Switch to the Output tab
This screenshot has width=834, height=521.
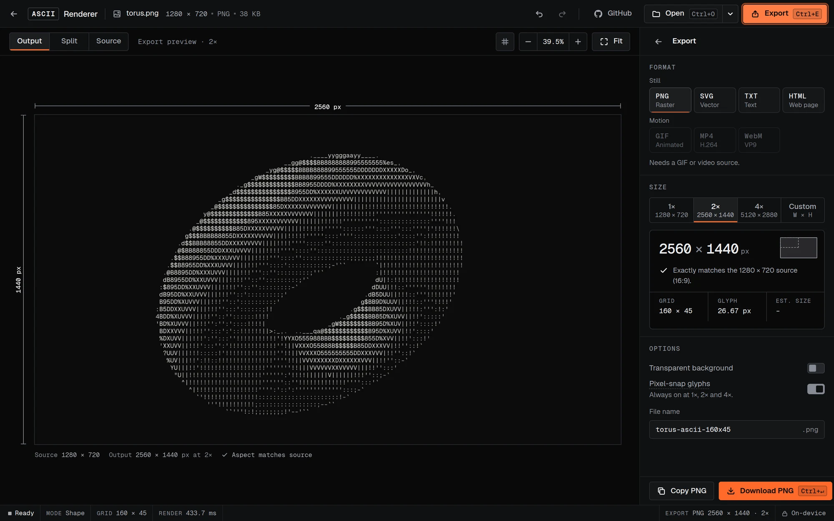(x=30, y=41)
